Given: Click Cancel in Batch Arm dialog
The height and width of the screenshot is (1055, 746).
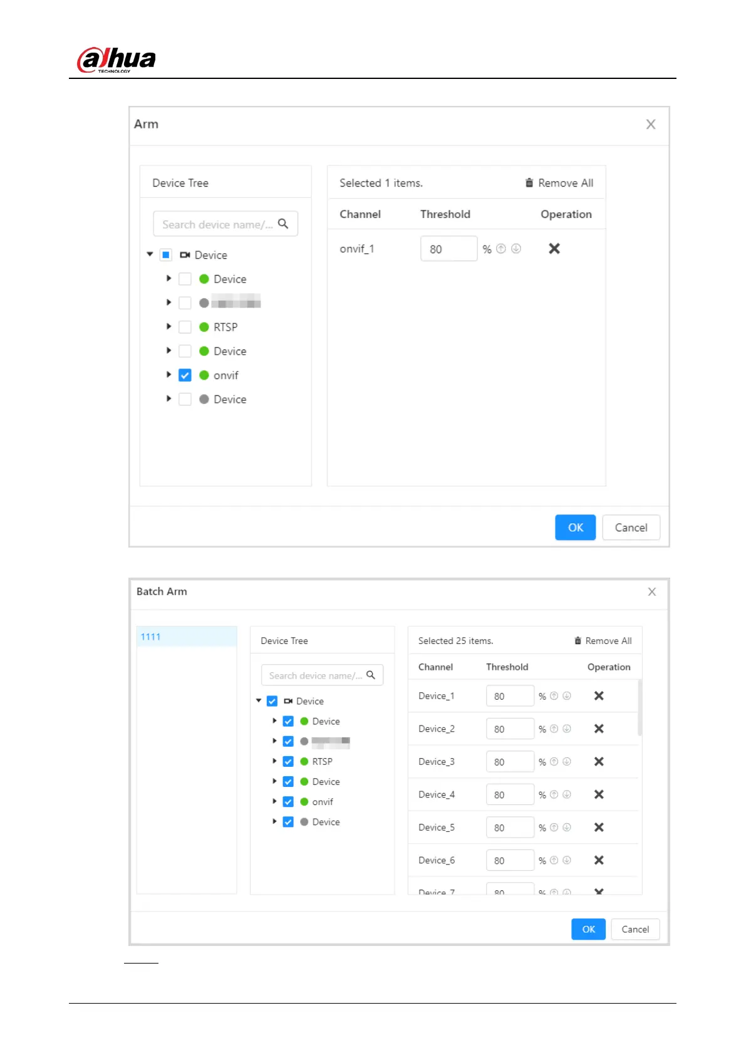Looking at the screenshot, I should 635,929.
